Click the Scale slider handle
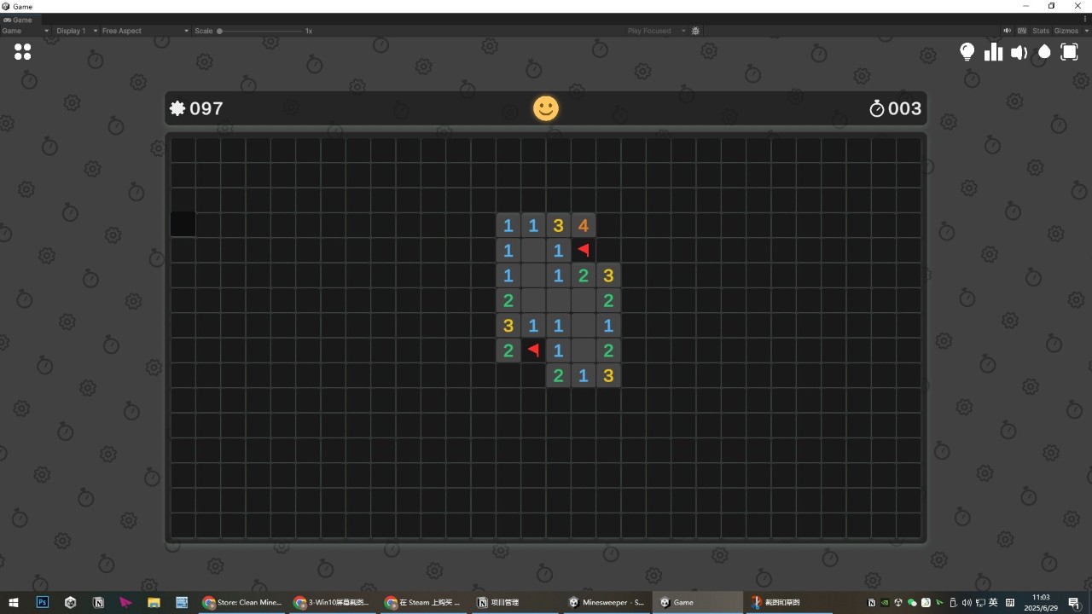Viewport: 1092px width, 614px height. (219, 31)
